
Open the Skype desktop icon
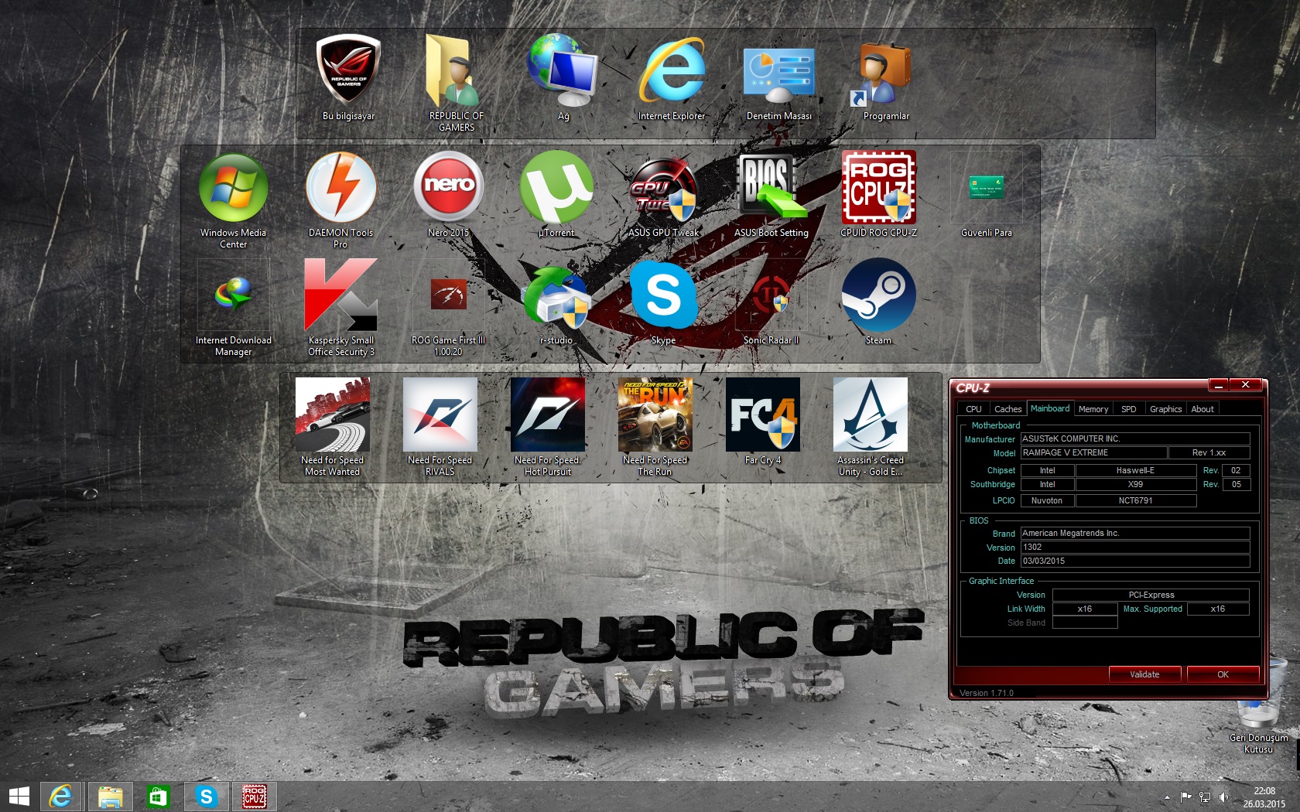663,296
